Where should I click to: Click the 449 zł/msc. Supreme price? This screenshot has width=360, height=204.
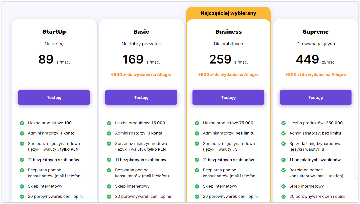click(x=316, y=60)
